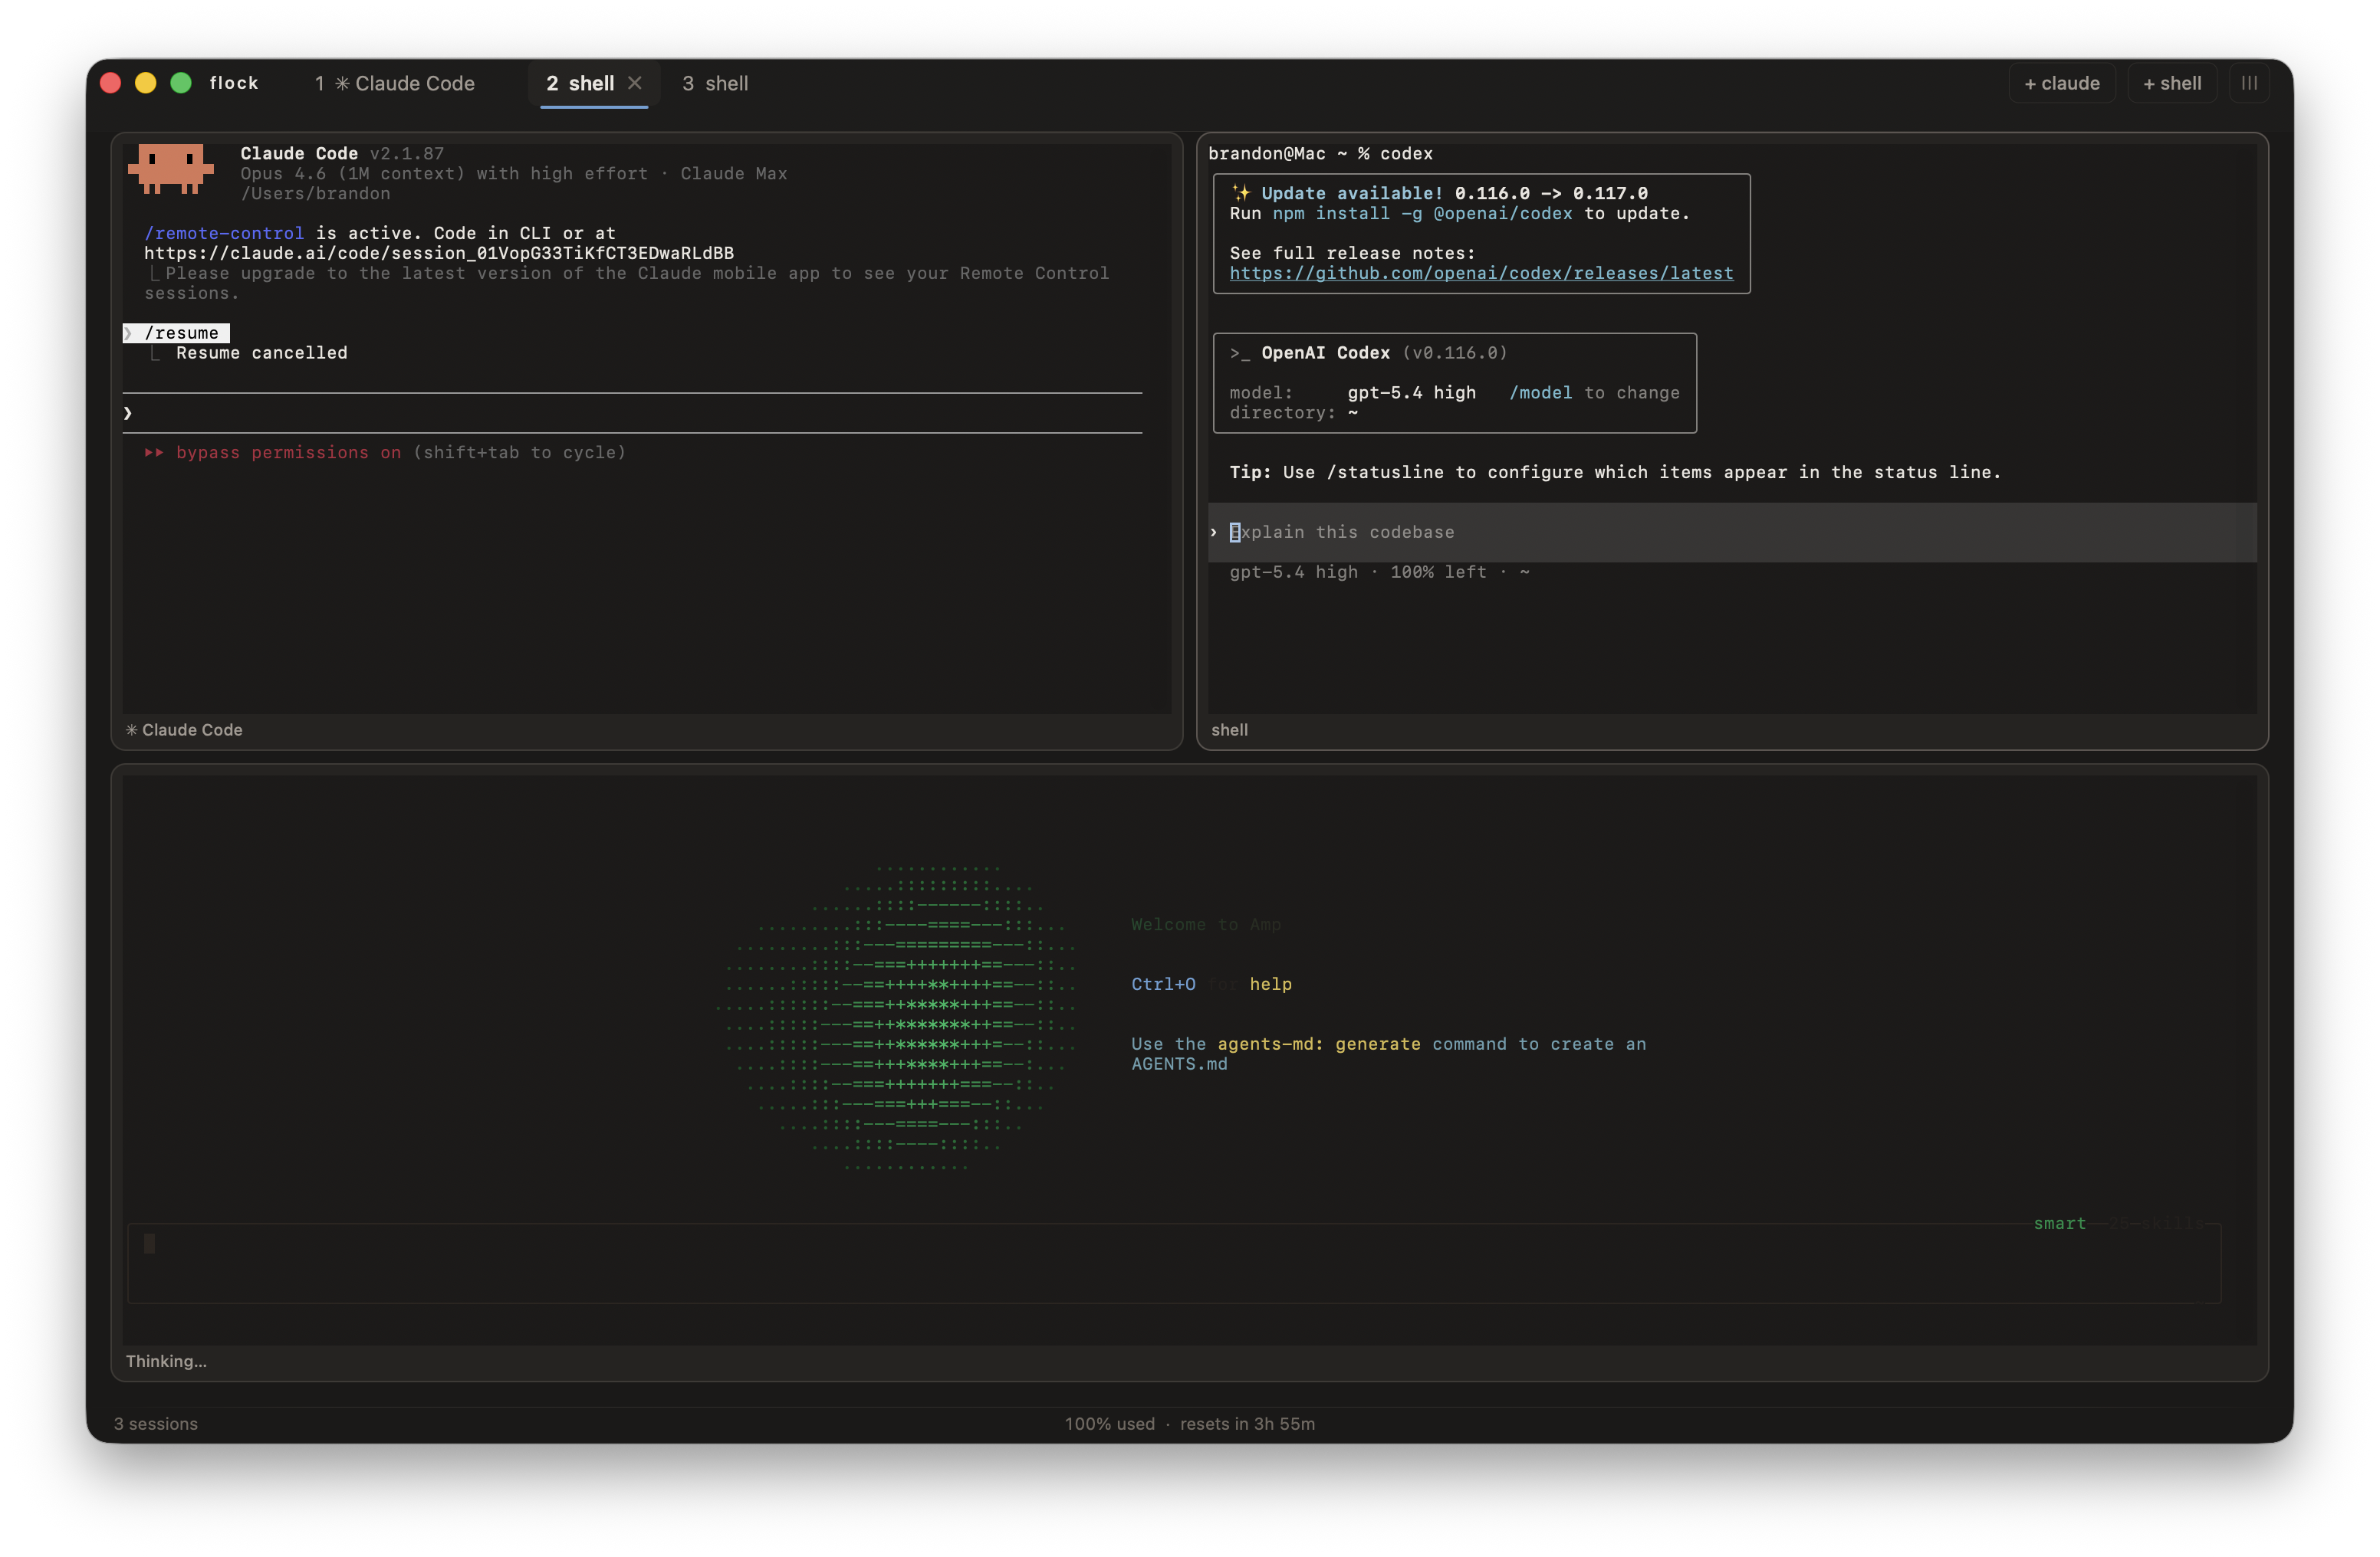Click the Claude Code pane footer asterisk

131,730
